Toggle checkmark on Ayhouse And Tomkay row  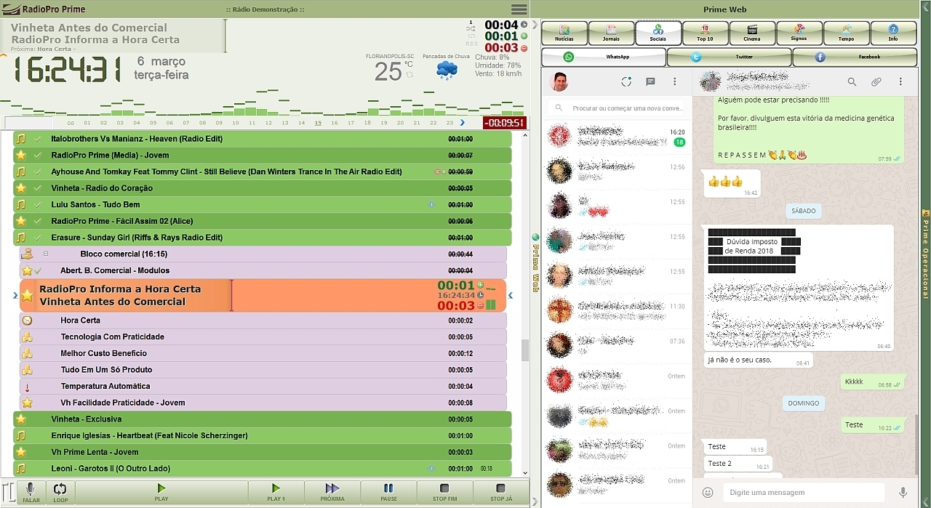click(37, 172)
